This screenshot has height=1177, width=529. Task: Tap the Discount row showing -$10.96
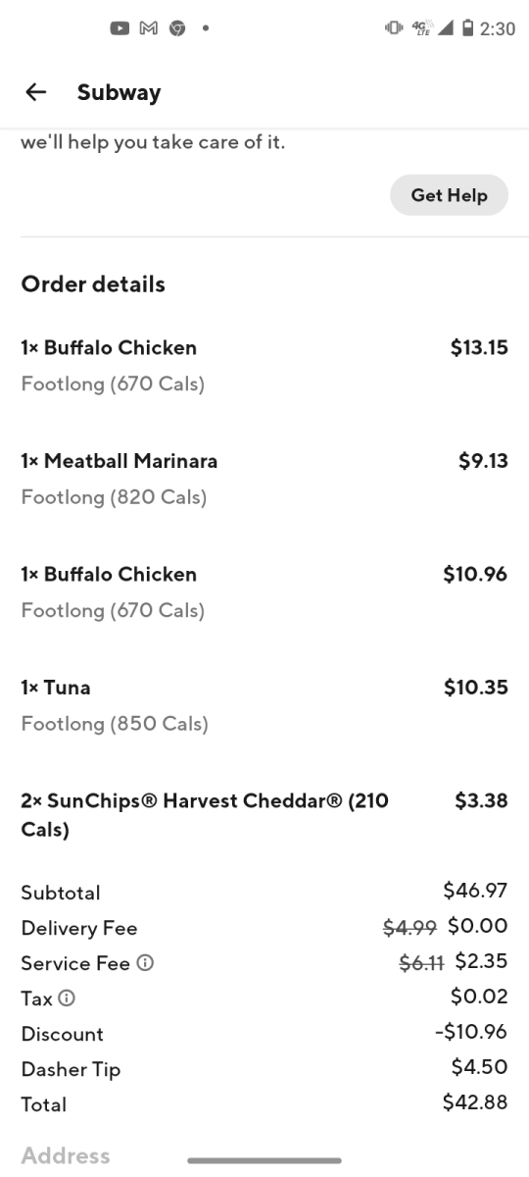pos(264,1034)
